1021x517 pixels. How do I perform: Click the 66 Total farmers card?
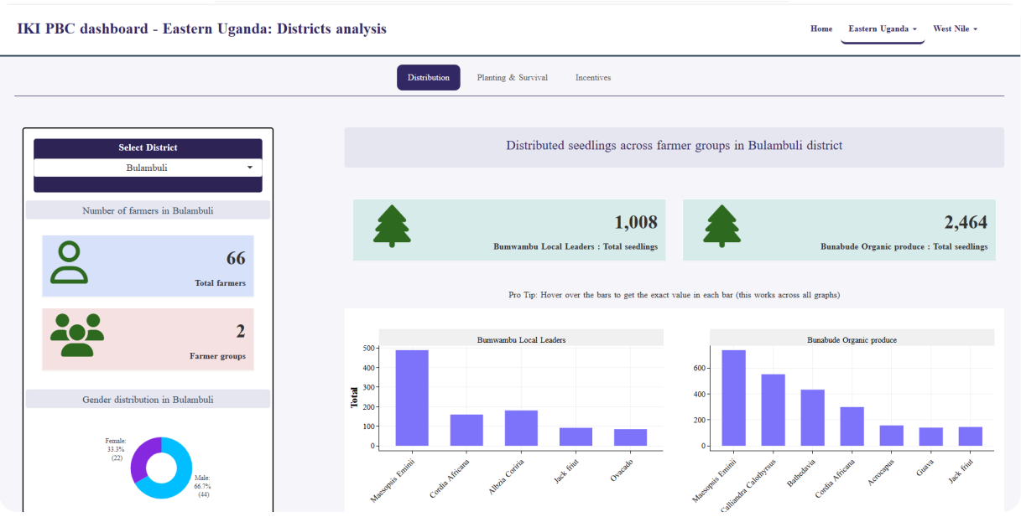(x=148, y=266)
